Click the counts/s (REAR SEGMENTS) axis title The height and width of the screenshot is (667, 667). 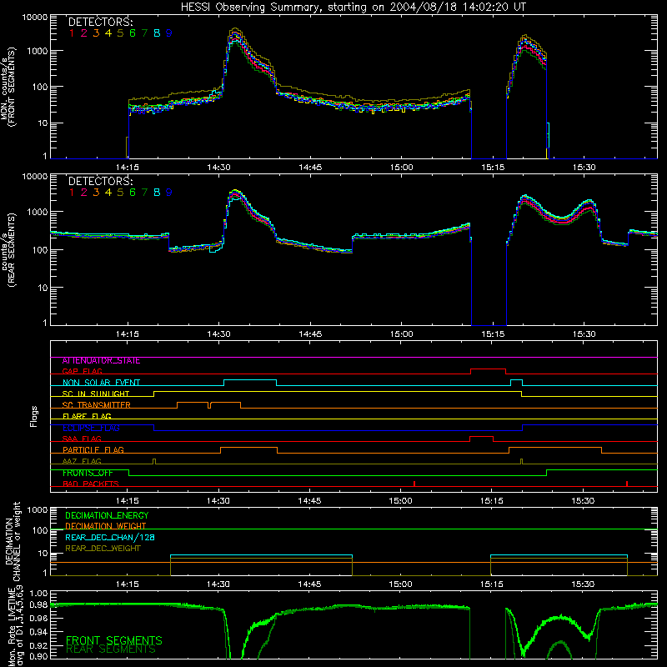tap(8, 249)
